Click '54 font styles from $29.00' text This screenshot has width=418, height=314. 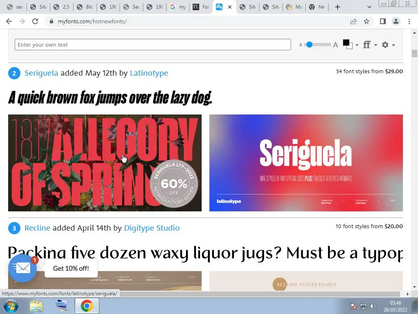click(x=369, y=71)
